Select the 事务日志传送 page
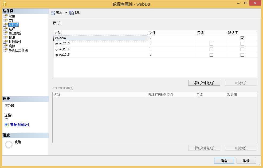 (x=18, y=50)
